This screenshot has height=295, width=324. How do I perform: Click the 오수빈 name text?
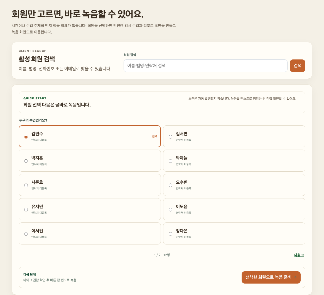[182, 182]
